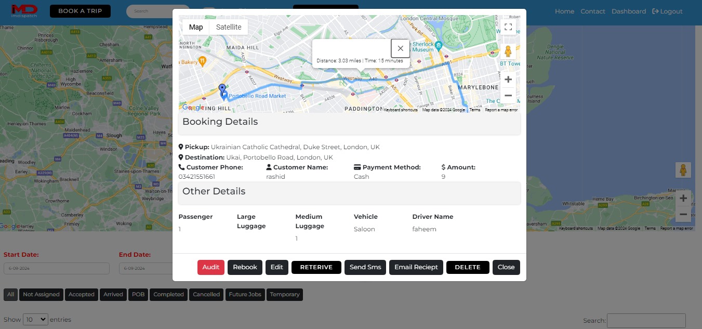This screenshot has height=329, width=702.
Task: Click the Other Details section header
Action: 349,193
